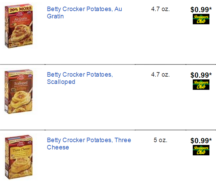Click Shoppers Club icon for Scalloped potatoes
This screenshot has width=216, height=181.
click(201, 85)
